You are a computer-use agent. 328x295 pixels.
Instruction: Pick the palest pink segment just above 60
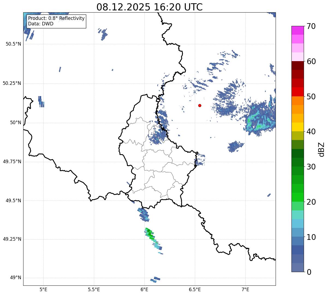297,57
